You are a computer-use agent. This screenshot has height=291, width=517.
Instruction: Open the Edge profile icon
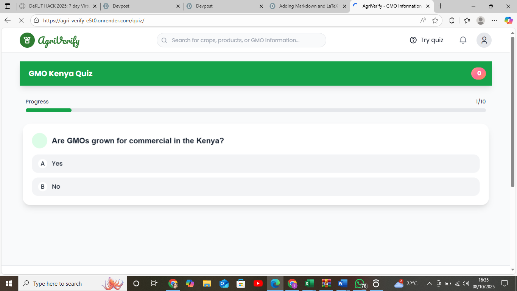[481, 20]
